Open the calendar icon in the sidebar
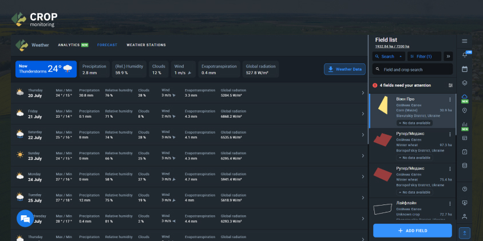This screenshot has width=483, height=241. [465, 69]
